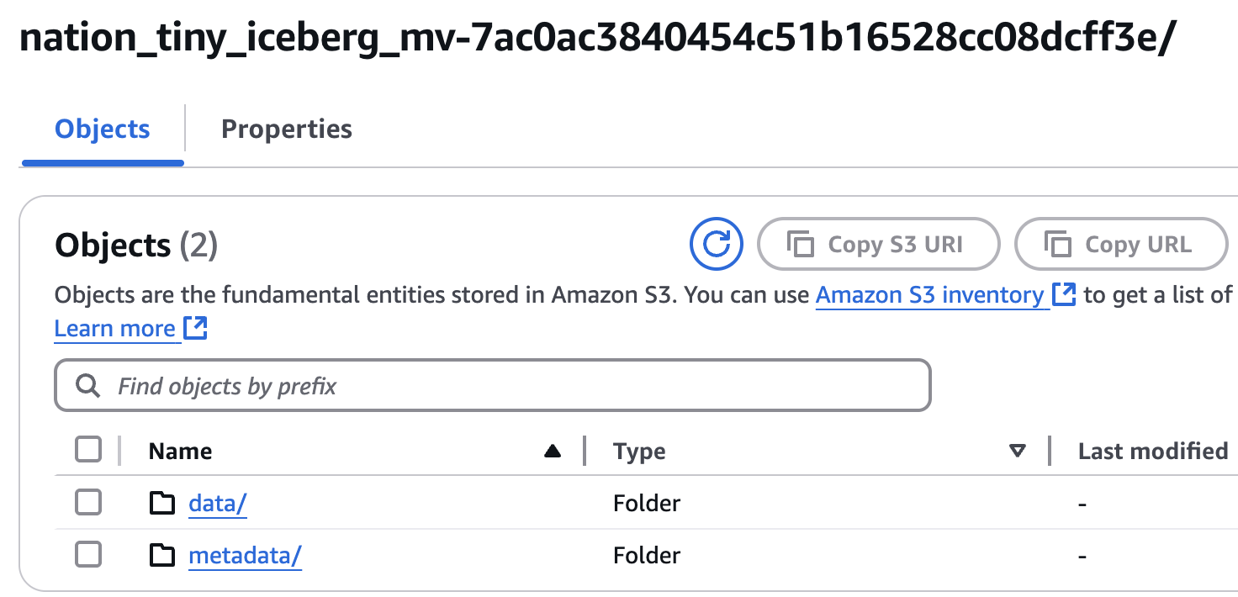Sort by Type column arrow
This screenshot has width=1238, height=597.
click(1018, 452)
